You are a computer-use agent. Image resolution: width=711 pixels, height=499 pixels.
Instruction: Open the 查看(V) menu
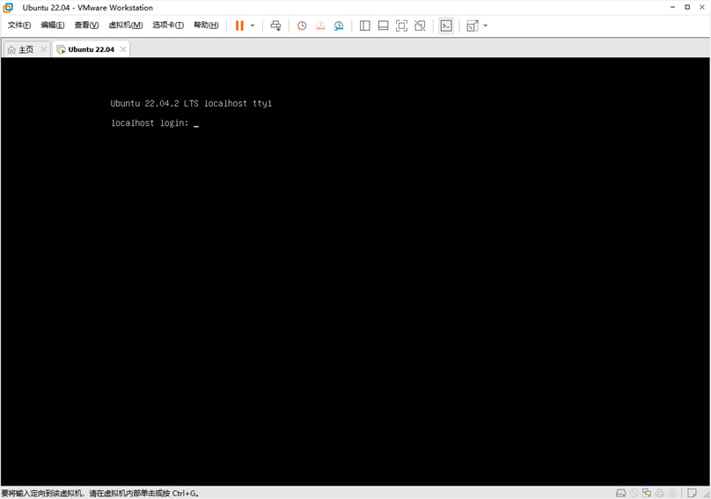pyautogui.click(x=86, y=25)
